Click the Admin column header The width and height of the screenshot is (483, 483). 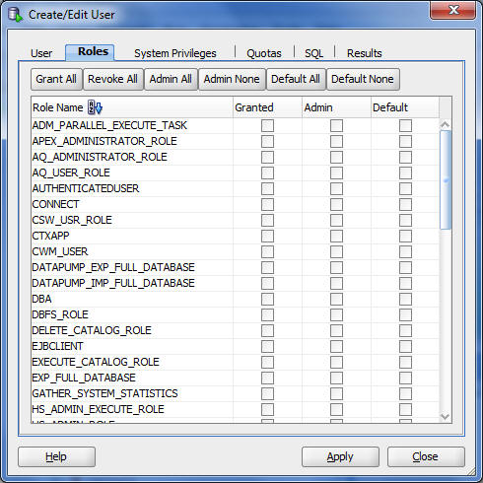click(x=336, y=107)
